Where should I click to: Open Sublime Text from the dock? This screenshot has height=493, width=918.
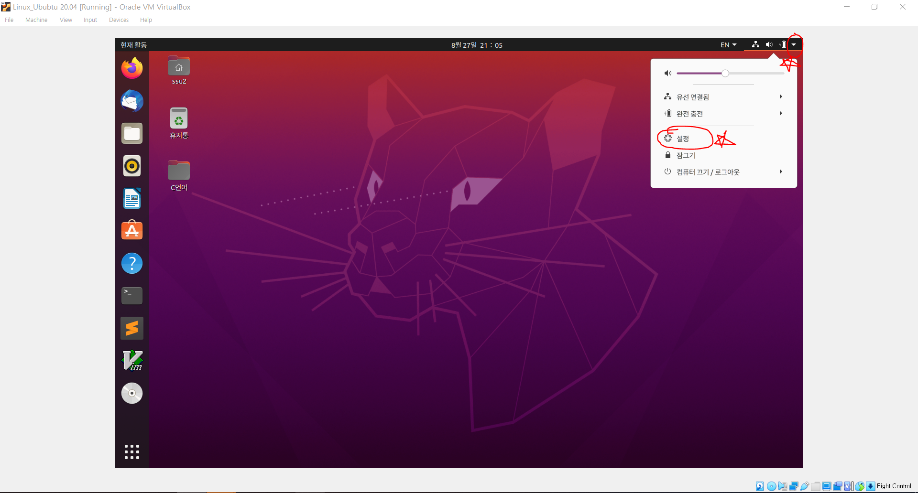coord(132,328)
